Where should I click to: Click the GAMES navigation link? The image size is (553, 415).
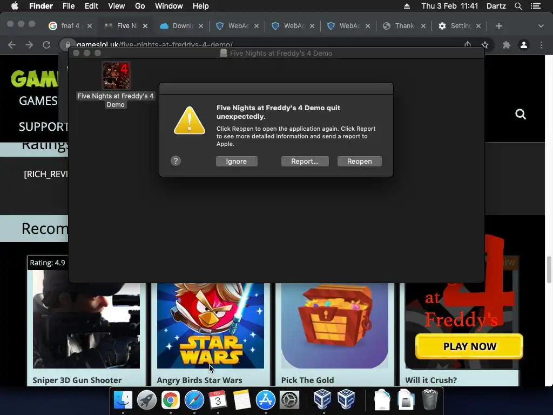coord(38,101)
